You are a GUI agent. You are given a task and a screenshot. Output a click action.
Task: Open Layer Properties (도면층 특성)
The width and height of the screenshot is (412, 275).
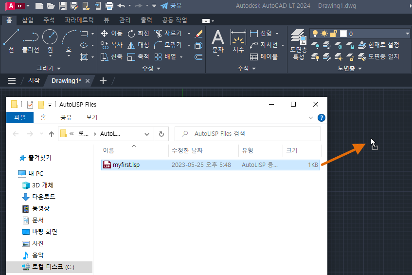299,45
